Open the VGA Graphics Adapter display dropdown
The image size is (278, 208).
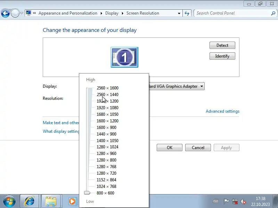click(x=177, y=86)
